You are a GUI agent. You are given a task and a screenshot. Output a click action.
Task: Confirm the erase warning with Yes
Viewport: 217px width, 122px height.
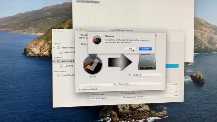coord(130,49)
